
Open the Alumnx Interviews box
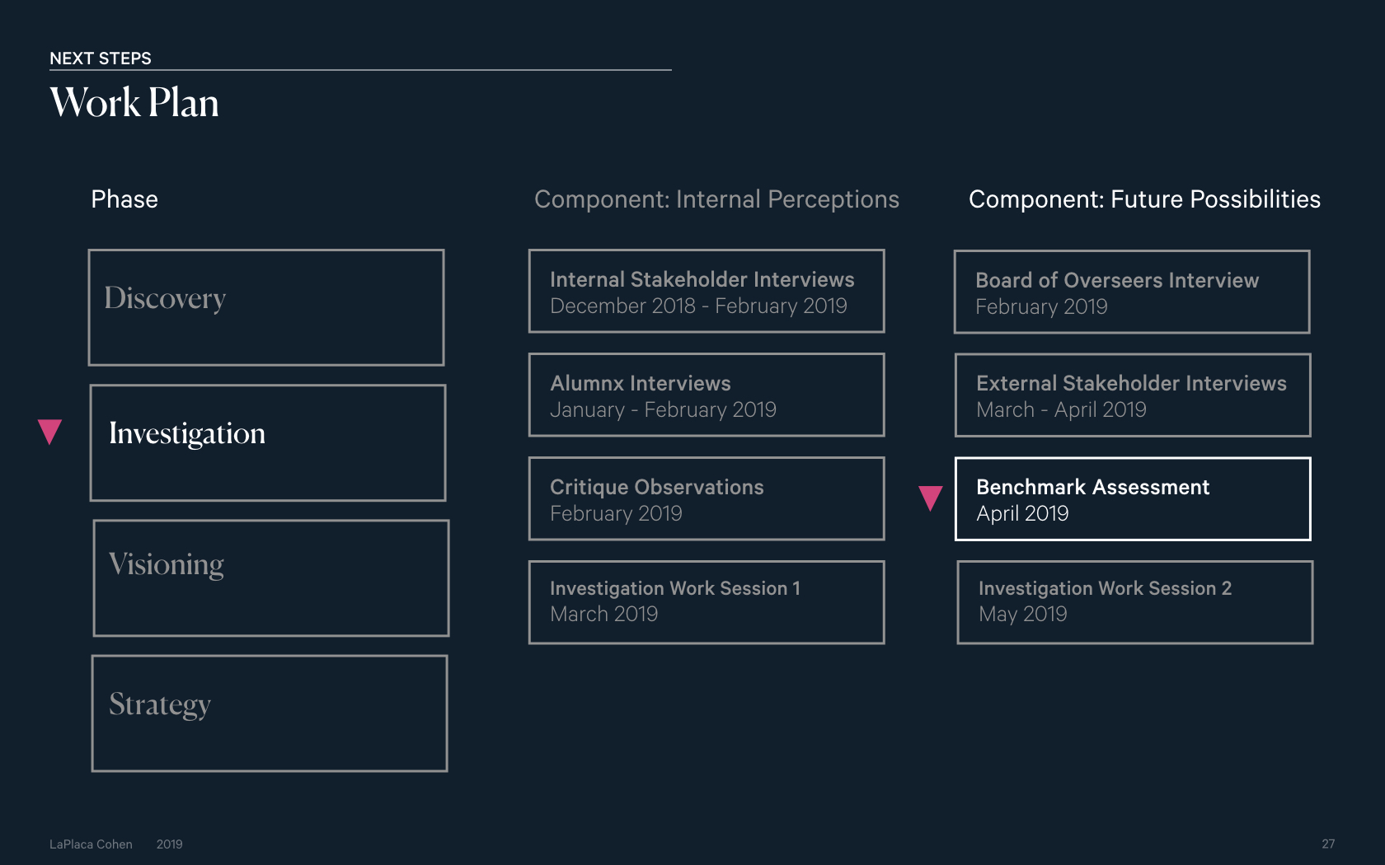coord(707,395)
